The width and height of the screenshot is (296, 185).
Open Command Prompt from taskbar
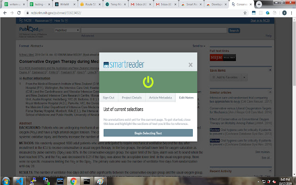click(86, 181)
